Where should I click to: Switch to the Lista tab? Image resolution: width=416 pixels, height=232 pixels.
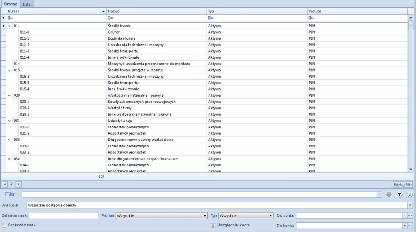click(27, 4)
